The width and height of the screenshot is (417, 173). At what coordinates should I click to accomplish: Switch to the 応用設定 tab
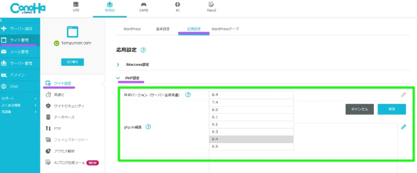pyautogui.click(x=193, y=29)
